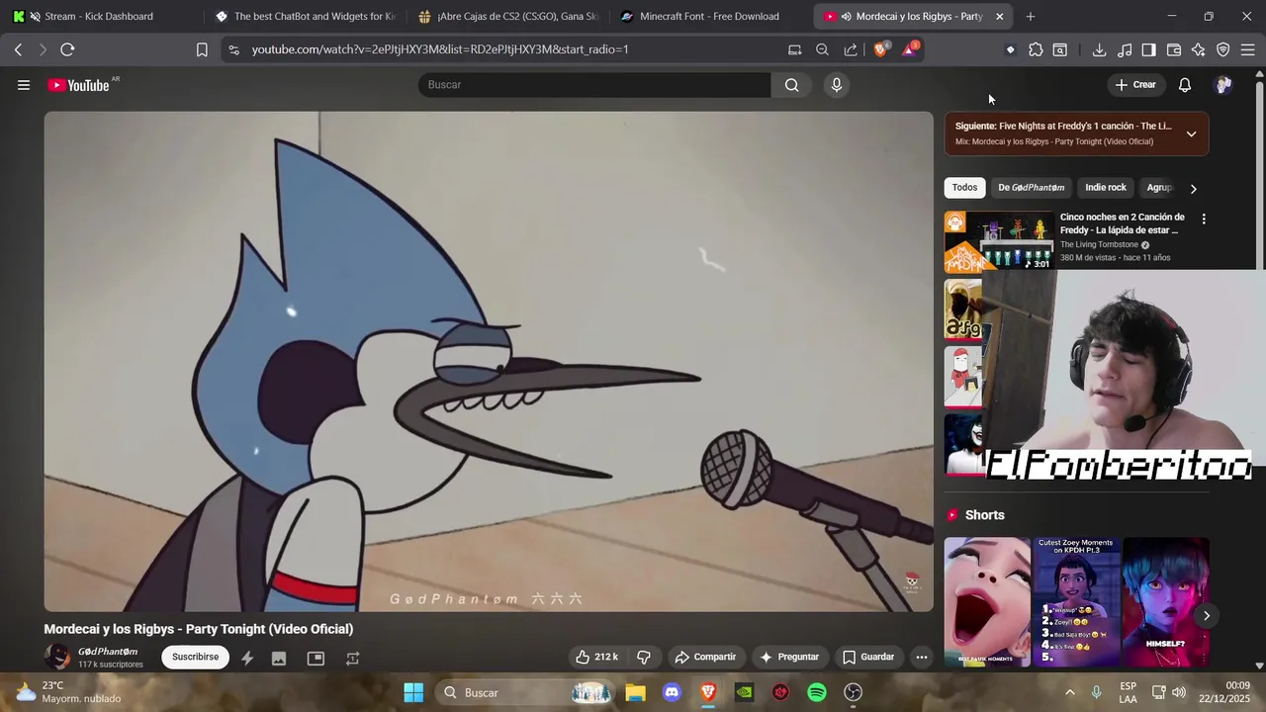The height and width of the screenshot is (712, 1266).
Task: Switch to the Stream - Kick Dashboard tab
Action: click(x=99, y=17)
